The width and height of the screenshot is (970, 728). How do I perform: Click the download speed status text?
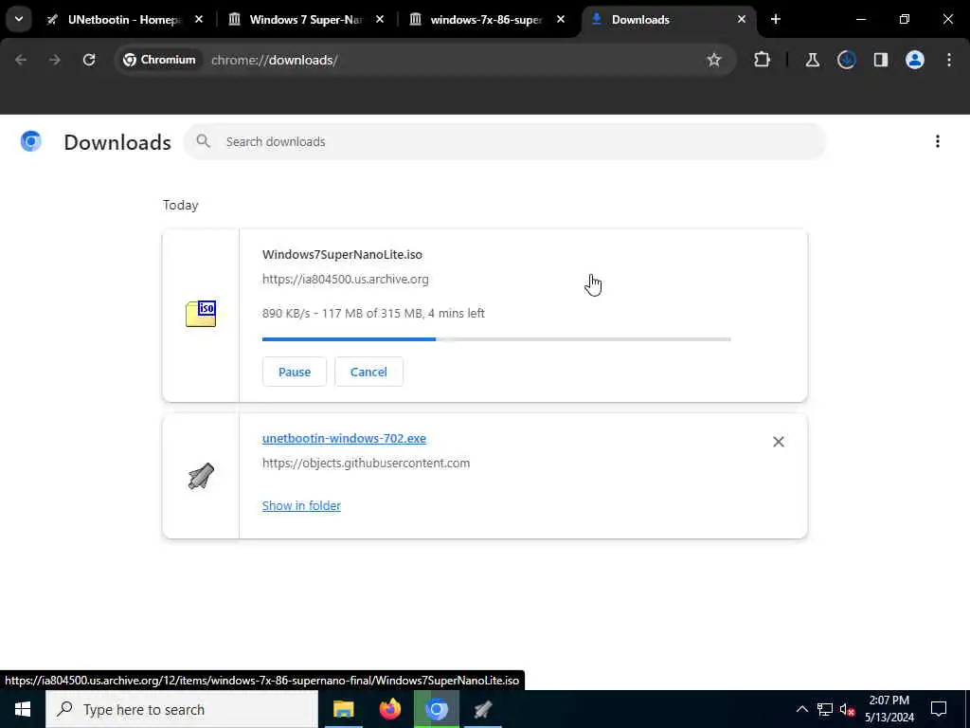(x=373, y=313)
